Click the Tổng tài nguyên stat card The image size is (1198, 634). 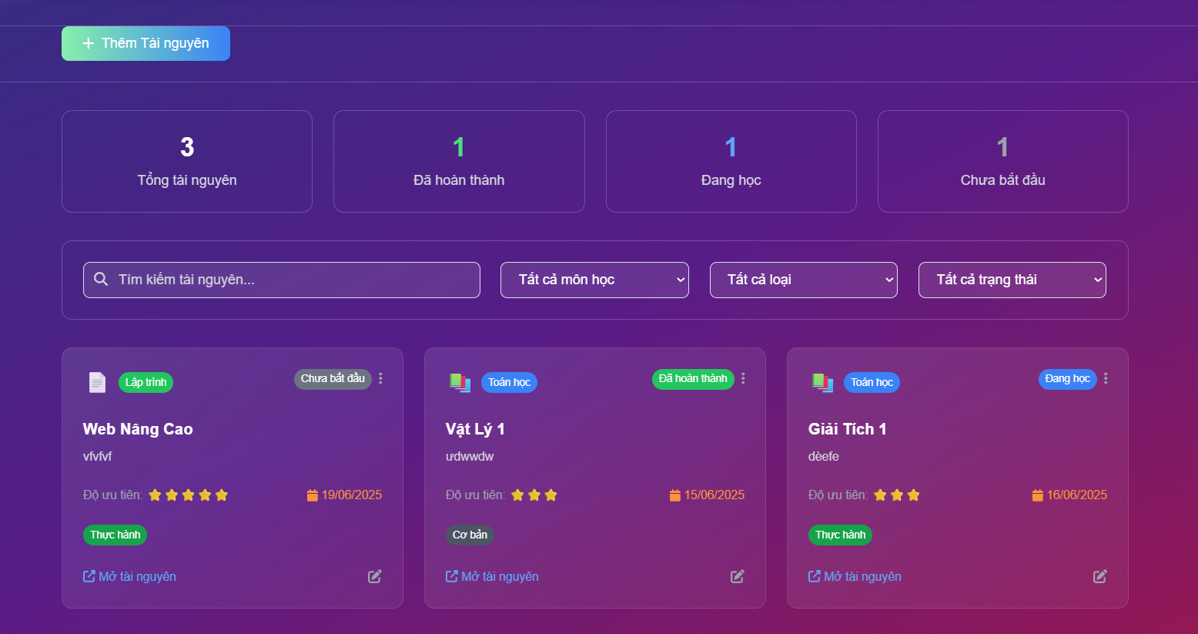pyautogui.click(x=187, y=161)
